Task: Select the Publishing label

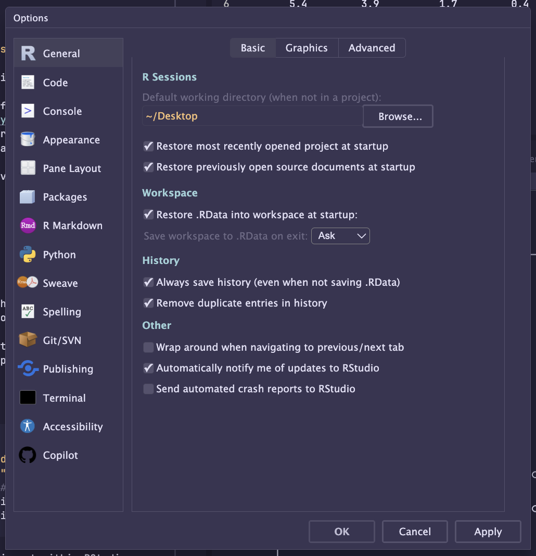Action: pyautogui.click(x=68, y=369)
